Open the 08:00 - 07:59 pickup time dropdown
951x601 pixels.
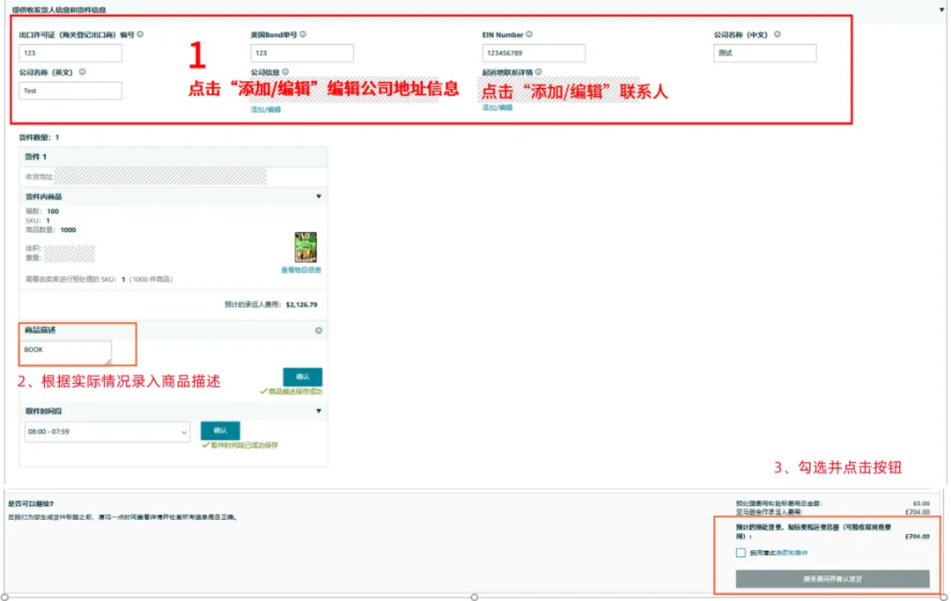click(x=107, y=432)
